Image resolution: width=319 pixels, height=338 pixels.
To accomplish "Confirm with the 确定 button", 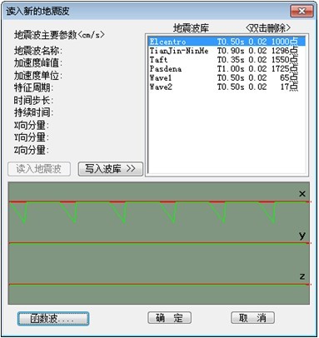I will [169, 318].
